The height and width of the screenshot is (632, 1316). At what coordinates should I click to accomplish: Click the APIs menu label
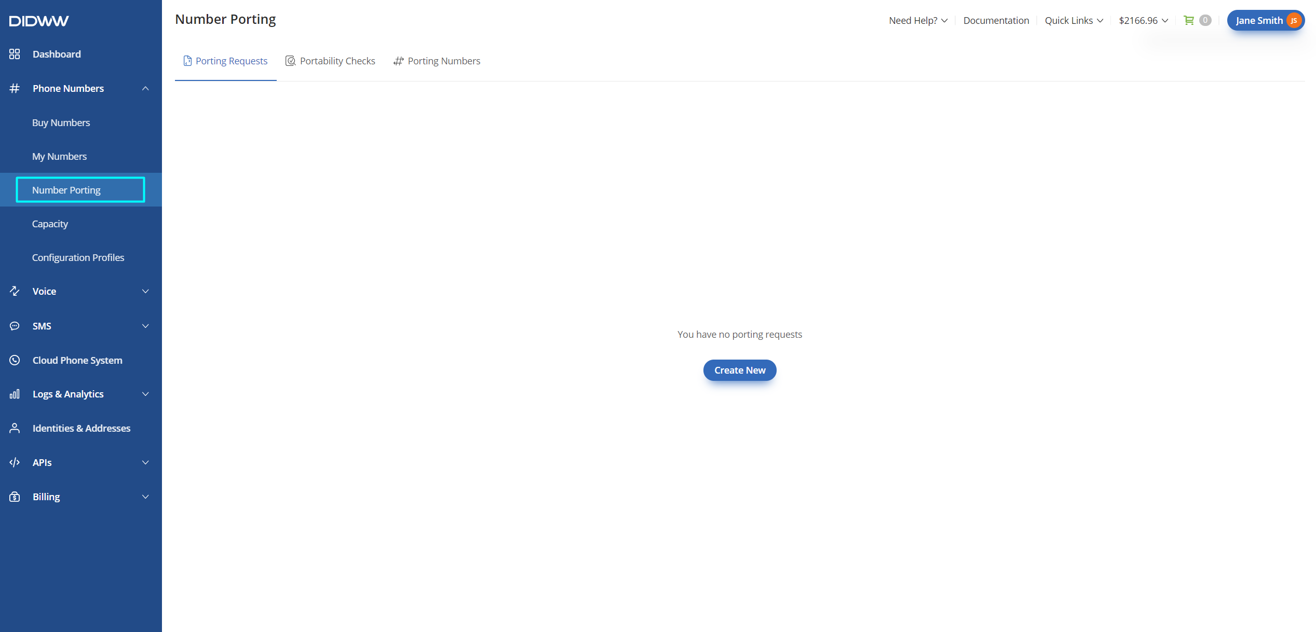click(42, 462)
